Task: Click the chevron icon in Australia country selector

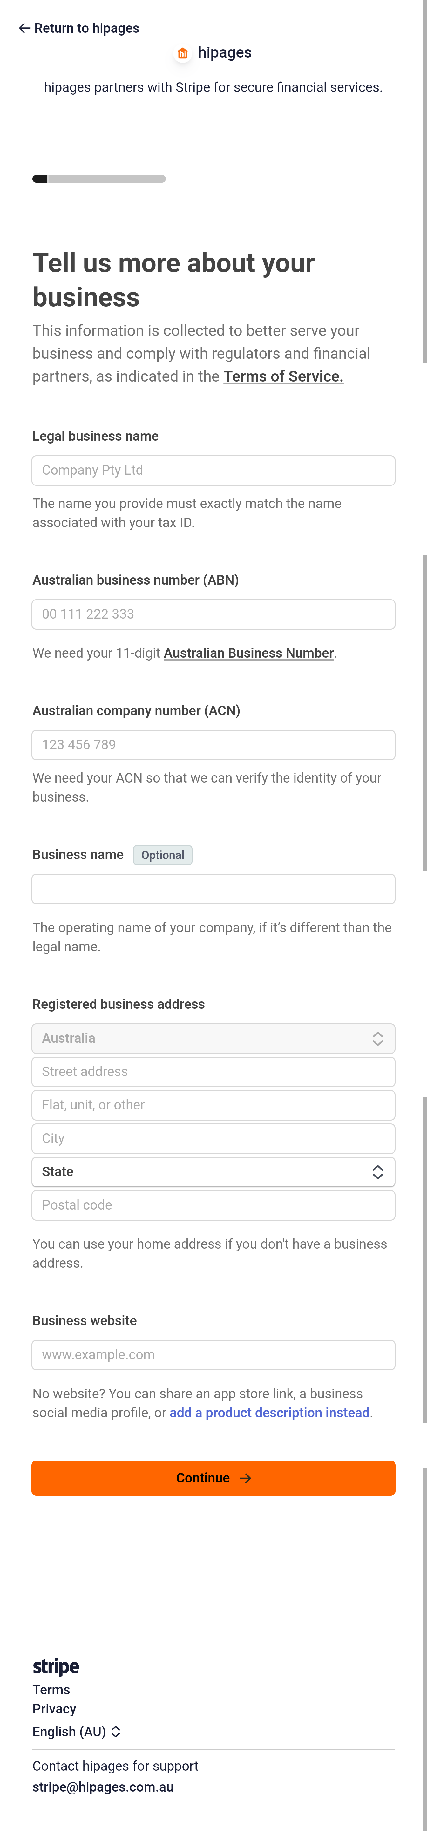Action: tap(377, 1039)
